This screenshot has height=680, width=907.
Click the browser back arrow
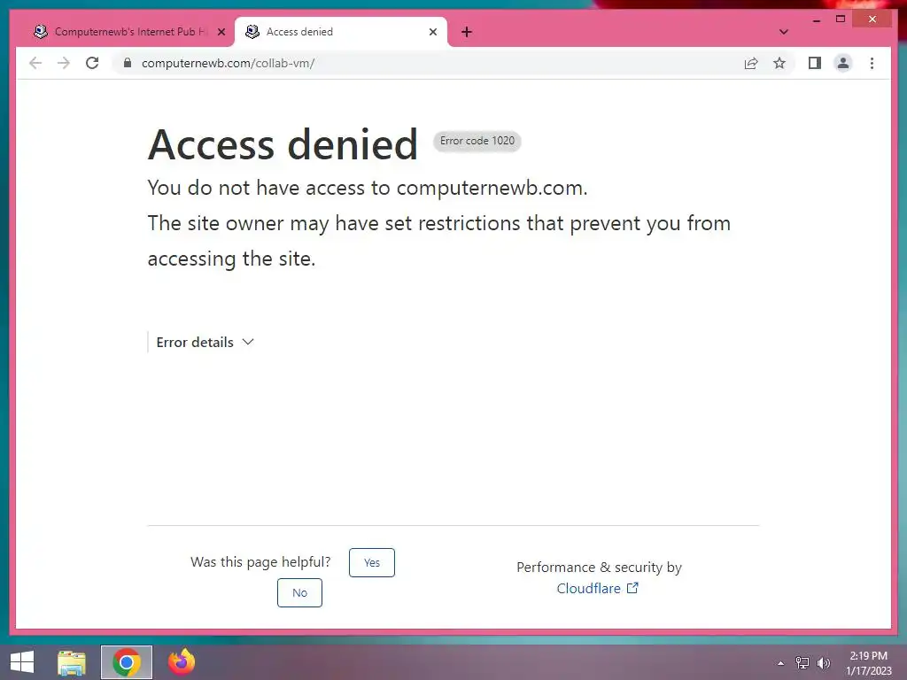(35, 63)
